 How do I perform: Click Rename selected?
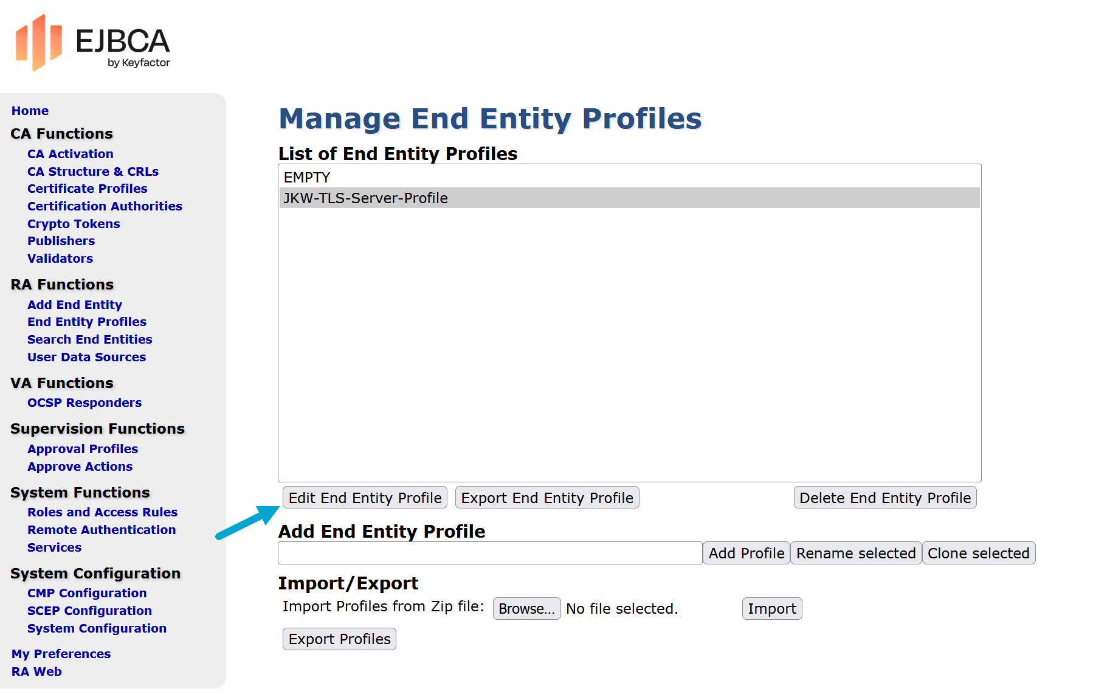pyautogui.click(x=856, y=553)
